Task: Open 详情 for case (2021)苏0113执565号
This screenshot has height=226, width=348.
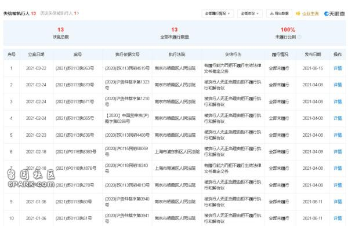Action: point(338,118)
